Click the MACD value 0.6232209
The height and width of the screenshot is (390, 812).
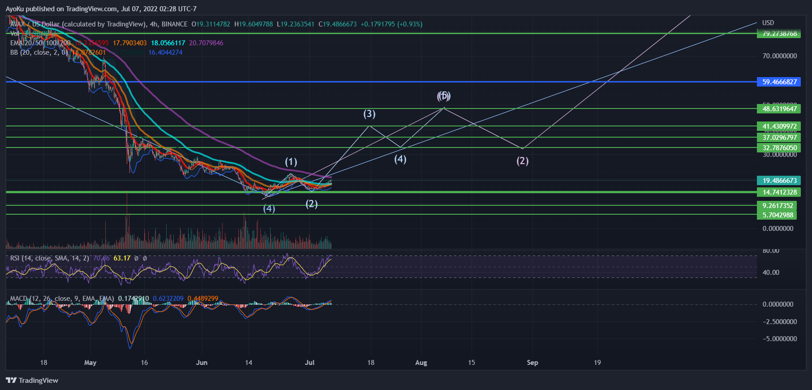pos(168,299)
